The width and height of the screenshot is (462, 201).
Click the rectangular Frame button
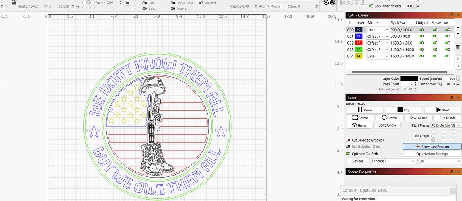coord(359,118)
